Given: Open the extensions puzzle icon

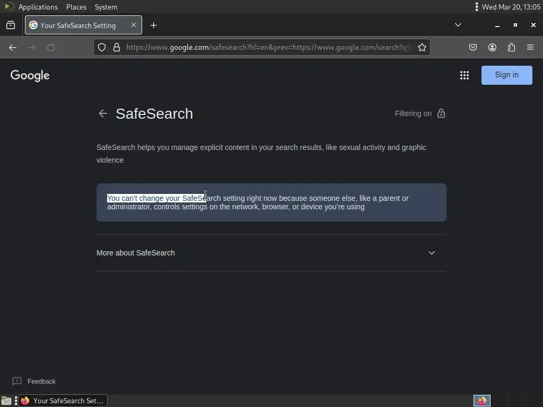Looking at the screenshot, I should 511,47.
